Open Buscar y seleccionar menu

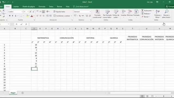click(166, 14)
